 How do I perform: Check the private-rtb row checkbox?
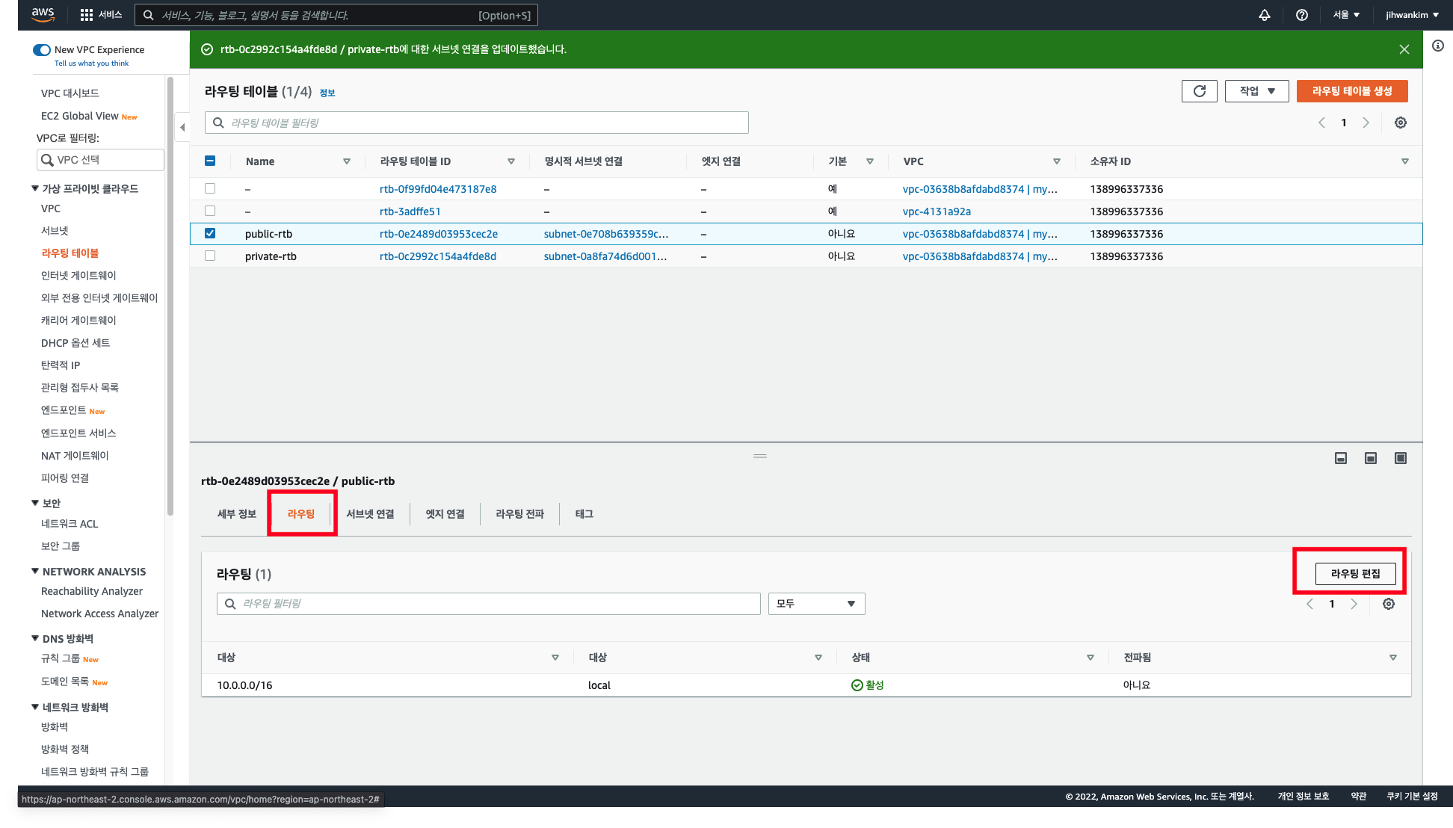click(210, 256)
